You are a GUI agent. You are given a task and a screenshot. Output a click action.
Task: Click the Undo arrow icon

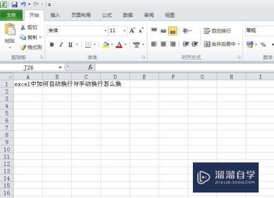(x=23, y=4)
